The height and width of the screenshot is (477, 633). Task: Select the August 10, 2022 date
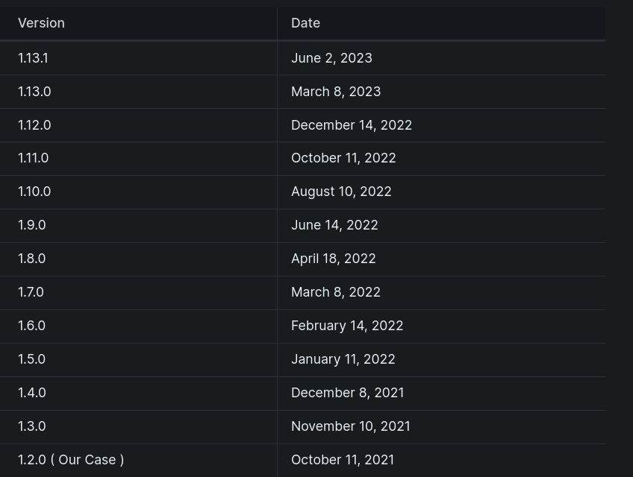coord(341,192)
